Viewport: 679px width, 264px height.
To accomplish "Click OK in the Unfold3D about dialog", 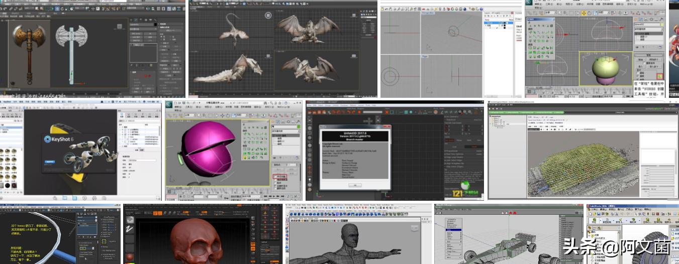I will tap(355, 185).
